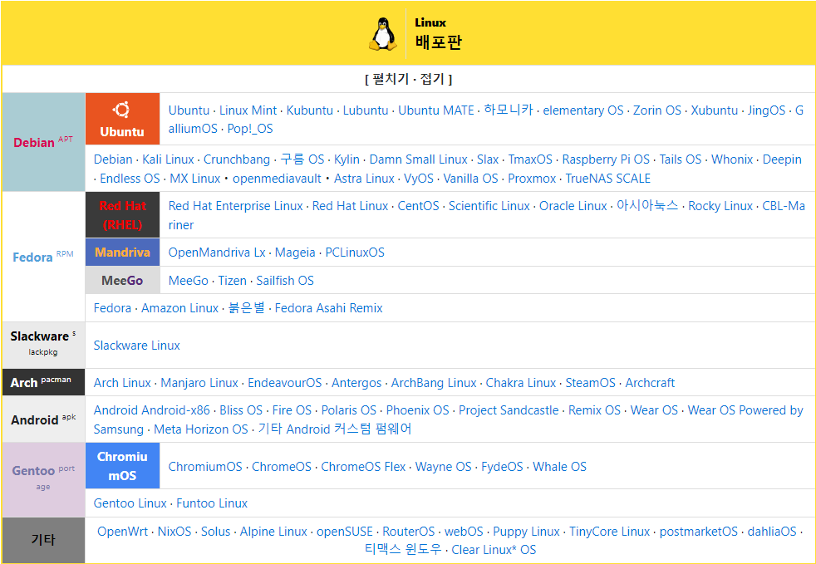
Task: Open the Debian category link
Action: coord(34,143)
